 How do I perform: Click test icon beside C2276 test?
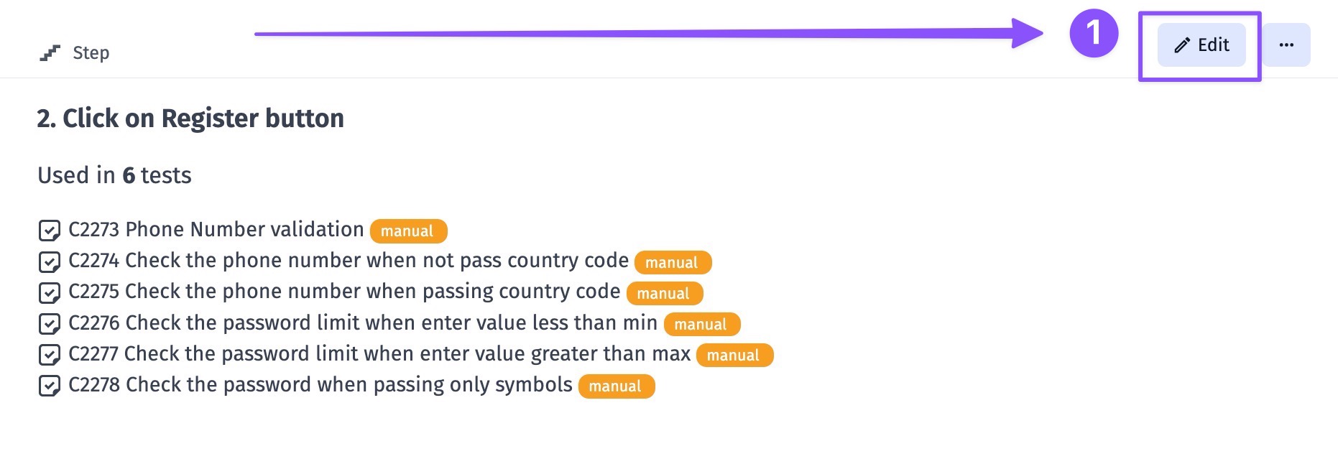click(x=49, y=324)
